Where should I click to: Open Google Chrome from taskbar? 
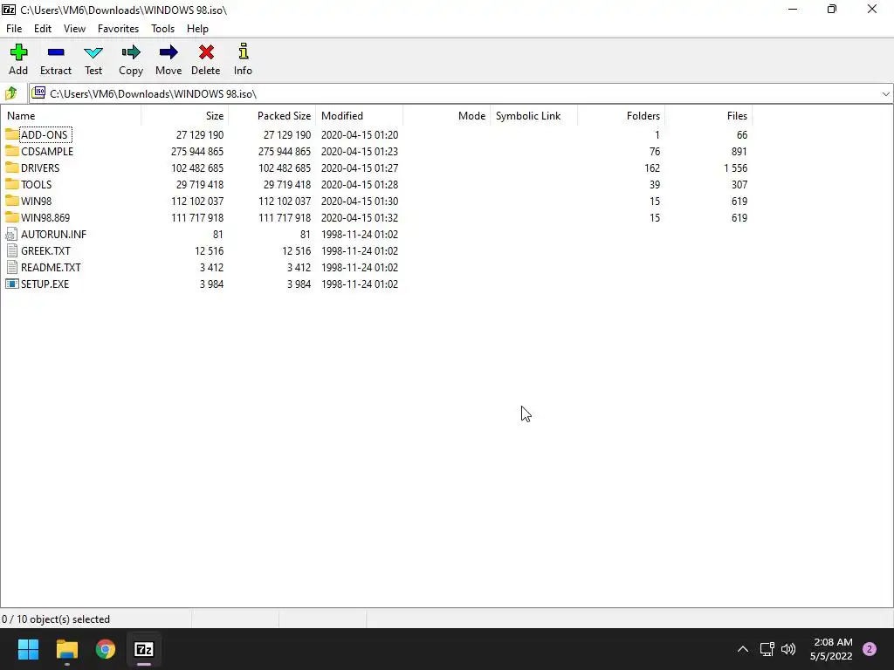(x=106, y=649)
